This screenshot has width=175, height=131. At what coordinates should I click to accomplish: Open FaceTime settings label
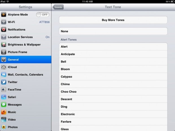click(x=14, y=90)
